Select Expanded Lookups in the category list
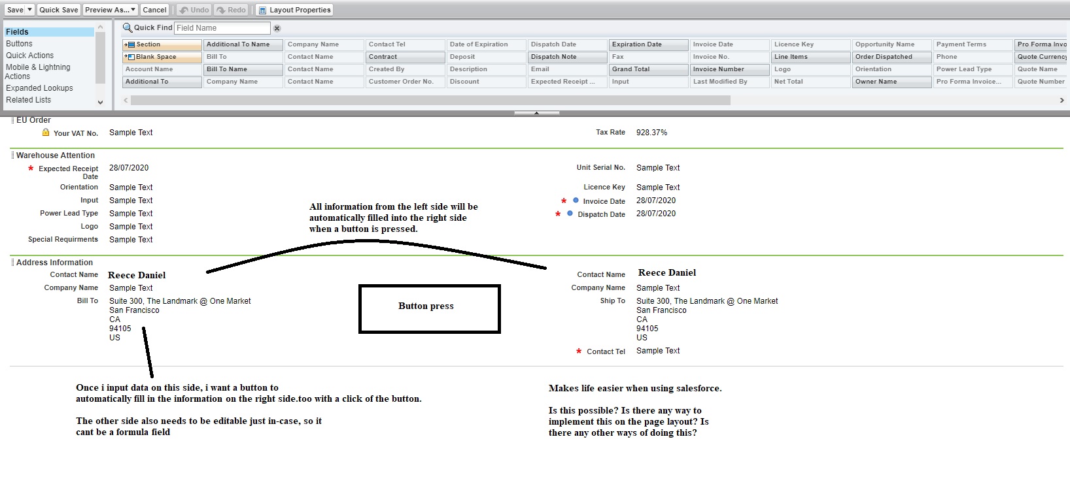 [x=39, y=88]
